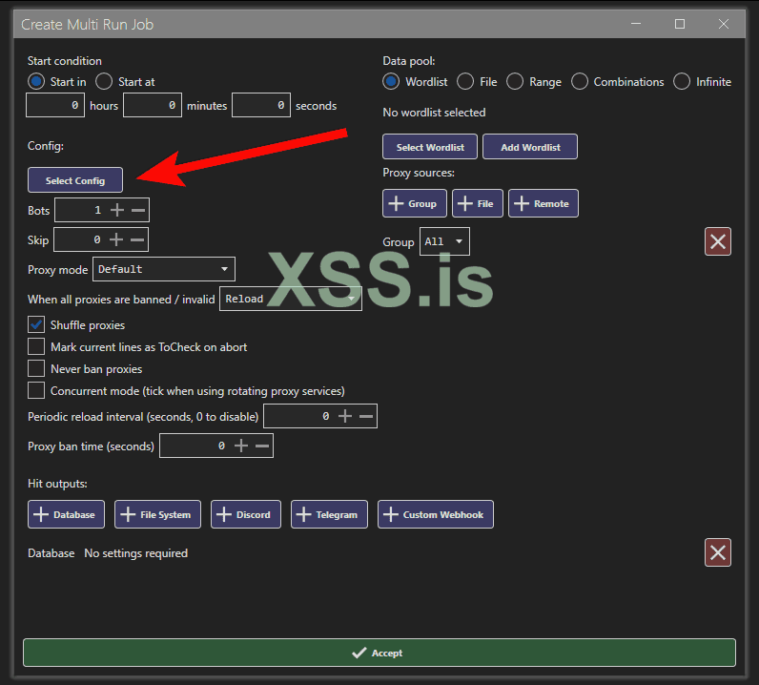The image size is (759, 685).
Task: Click the Select Config button
Action: [x=75, y=180]
